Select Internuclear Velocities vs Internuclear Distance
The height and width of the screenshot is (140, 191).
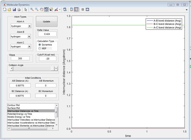click(x=31, y=120)
